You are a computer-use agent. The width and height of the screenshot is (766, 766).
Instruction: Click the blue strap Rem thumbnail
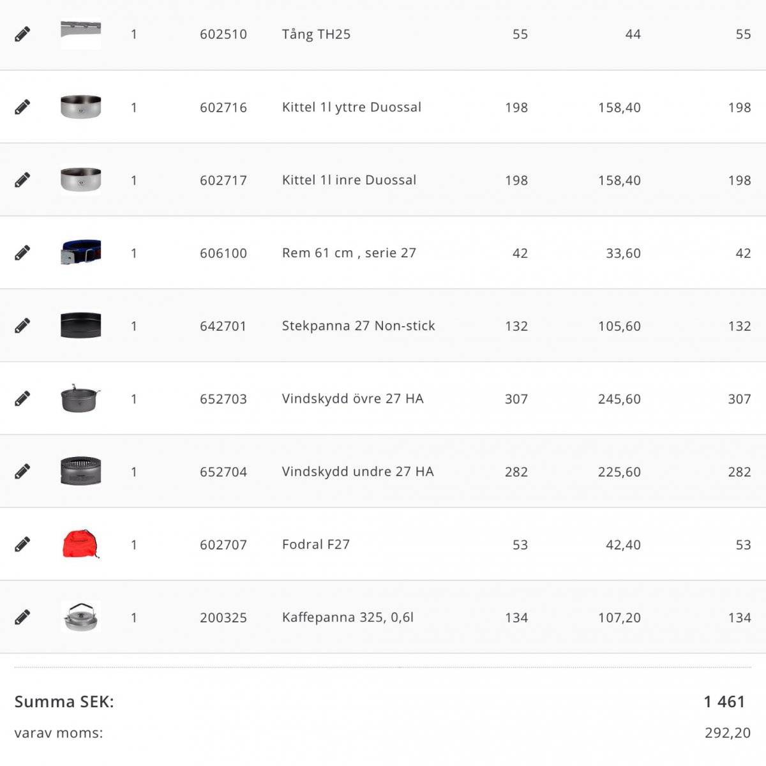coord(80,253)
